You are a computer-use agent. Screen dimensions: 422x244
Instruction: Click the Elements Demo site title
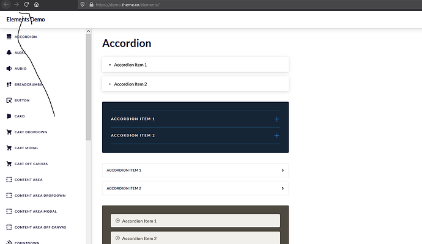pyautogui.click(x=26, y=20)
